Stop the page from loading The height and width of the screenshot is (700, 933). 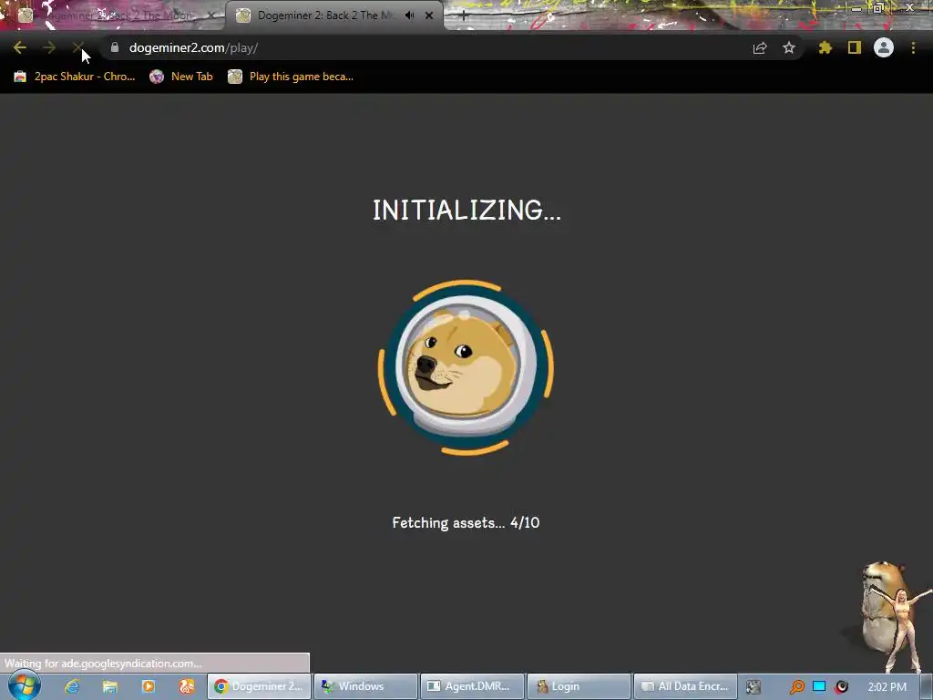(x=78, y=48)
